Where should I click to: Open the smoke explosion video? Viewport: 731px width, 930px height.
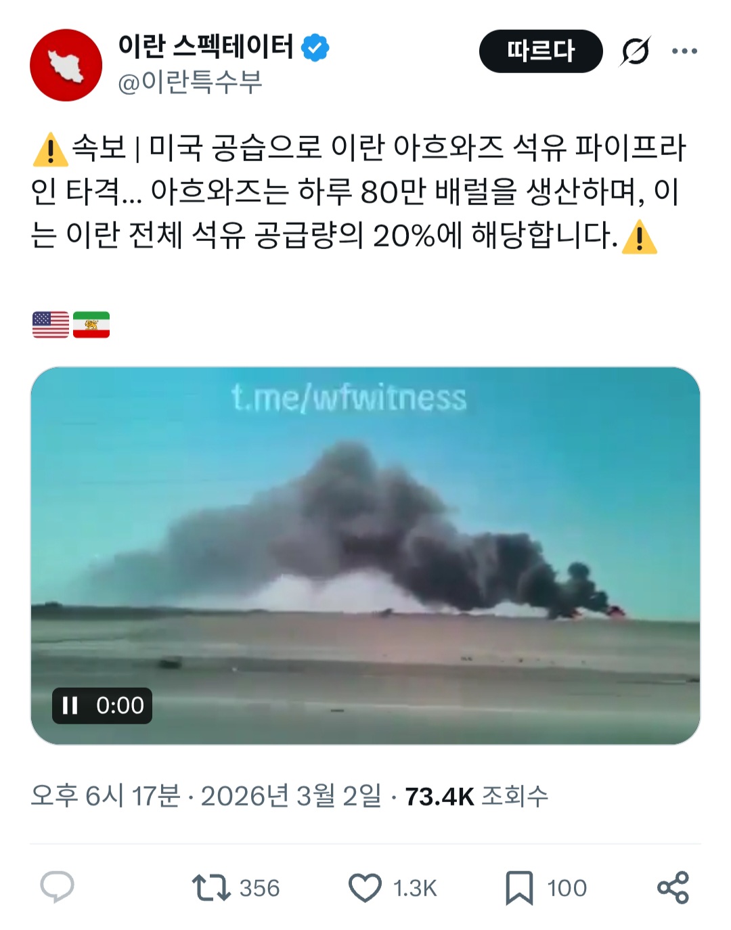(x=365, y=556)
